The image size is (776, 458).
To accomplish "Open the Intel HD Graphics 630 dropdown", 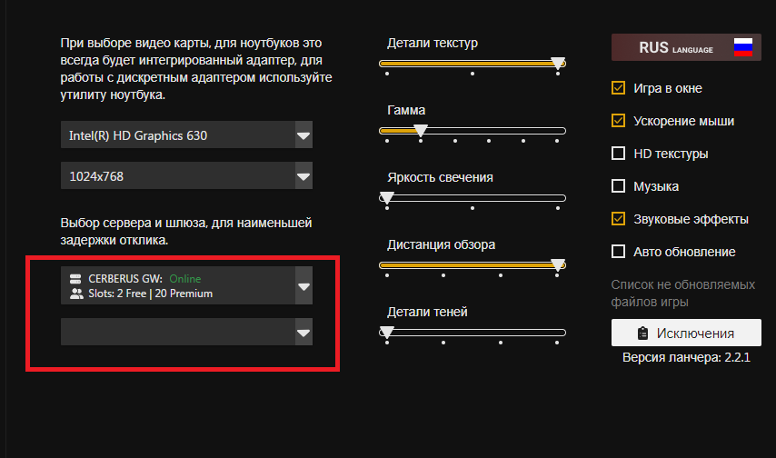I will [303, 136].
